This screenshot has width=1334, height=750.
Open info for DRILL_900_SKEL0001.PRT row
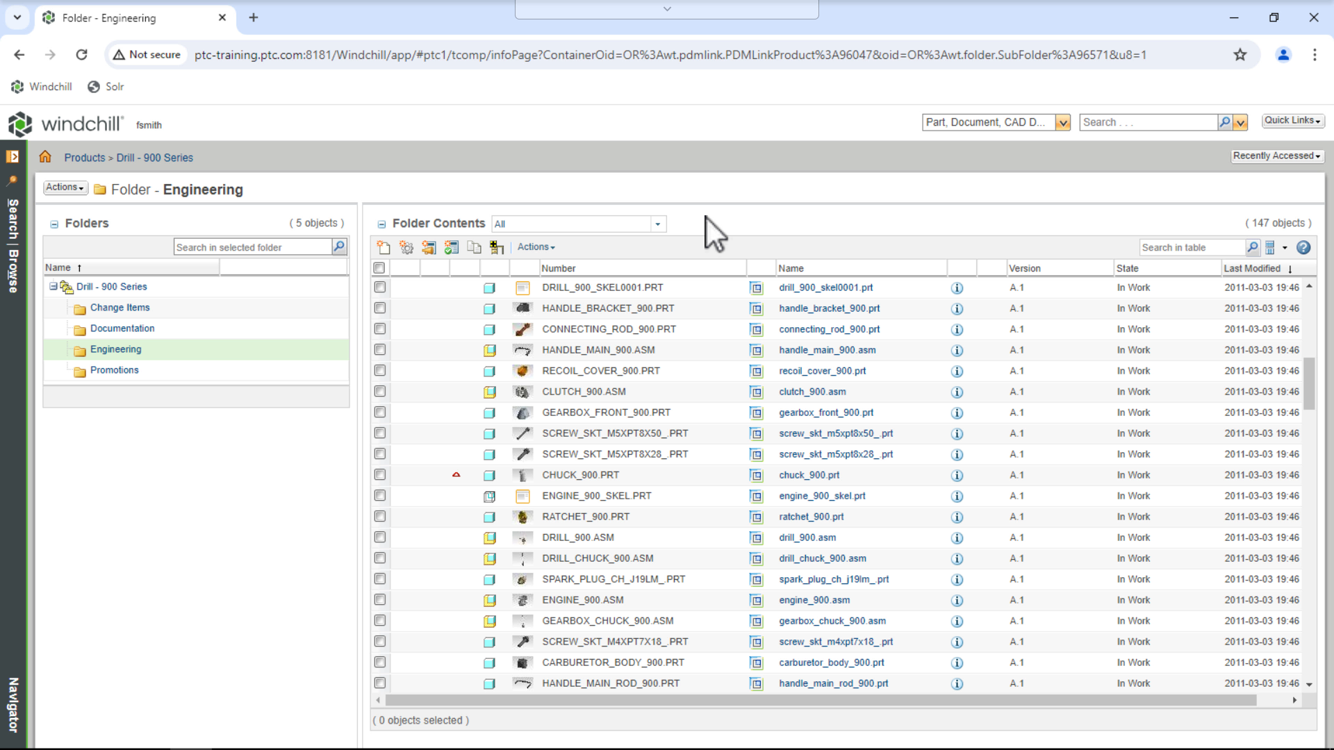coord(957,287)
